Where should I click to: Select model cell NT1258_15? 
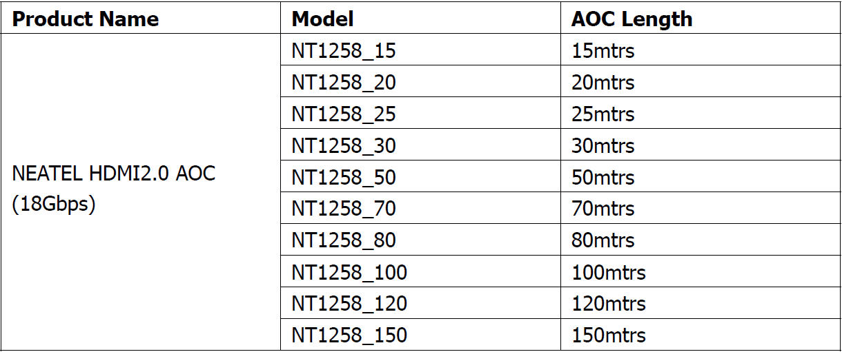coord(344,51)
